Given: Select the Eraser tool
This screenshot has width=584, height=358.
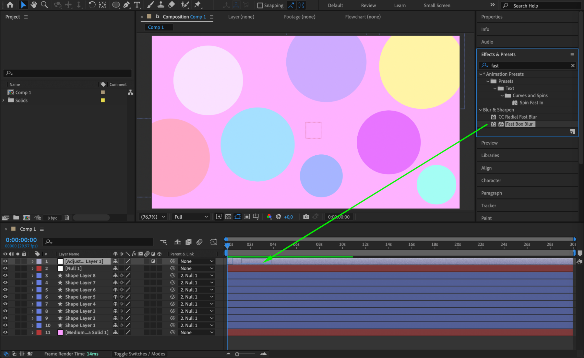Looking at the screenshot, I should pyautogui.click(x=172, y=5).
